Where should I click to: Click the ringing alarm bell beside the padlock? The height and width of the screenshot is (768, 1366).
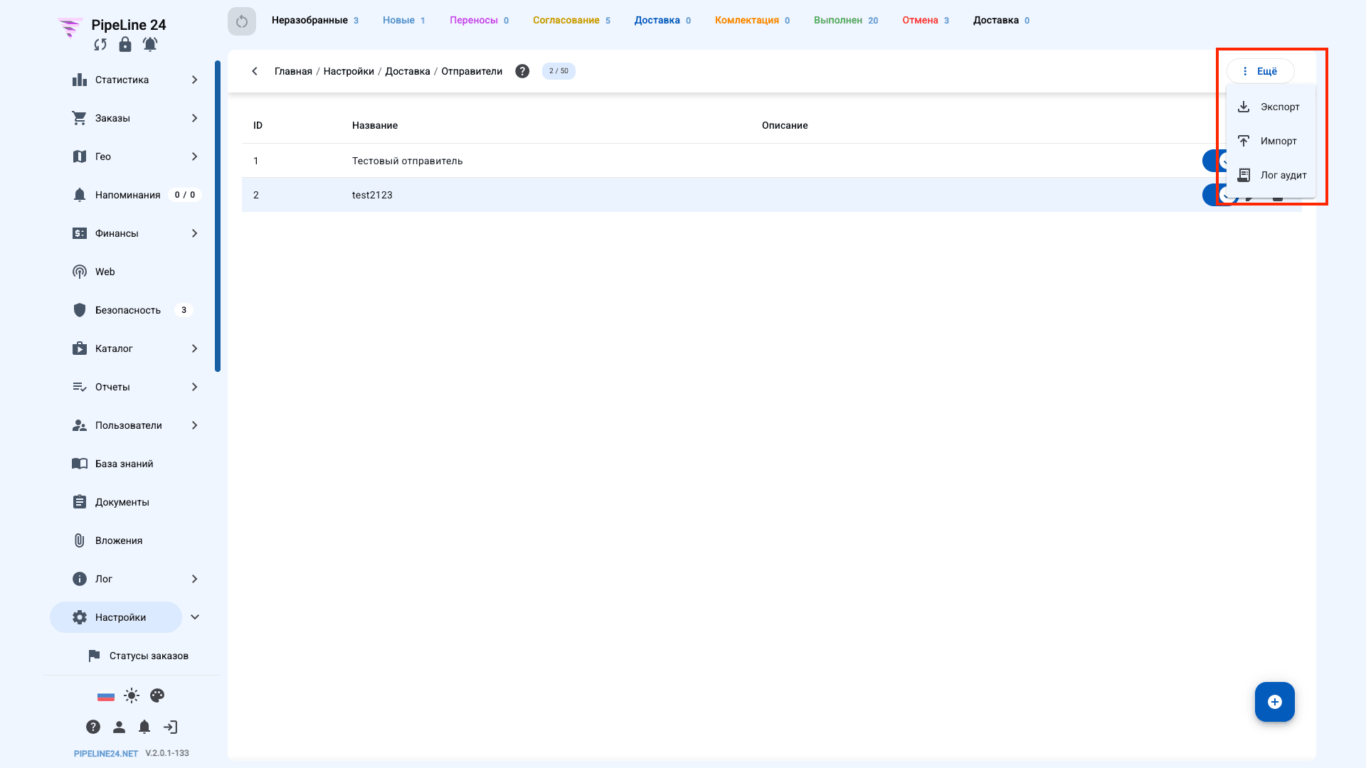tap(150, 44)
